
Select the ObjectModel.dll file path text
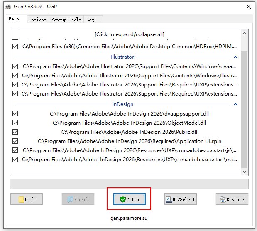tap(129, 123)
